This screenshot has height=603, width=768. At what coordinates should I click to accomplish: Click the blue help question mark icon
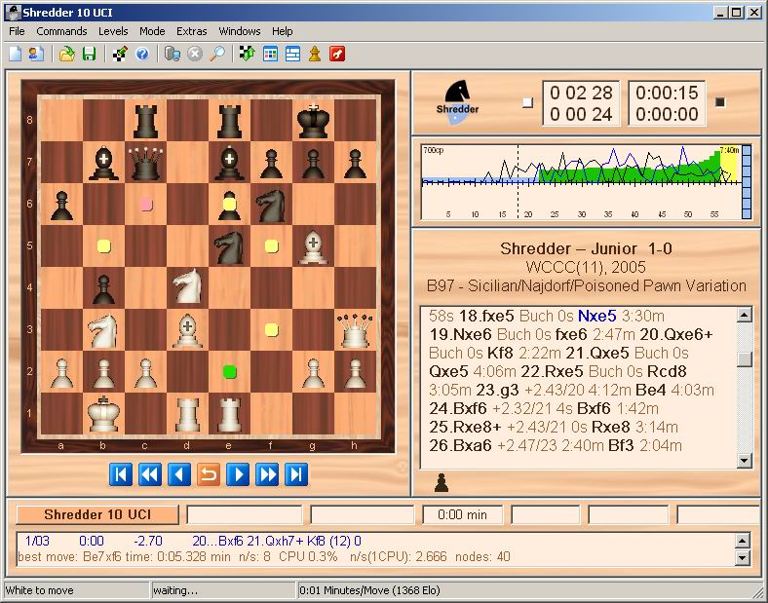click(142, 54)
